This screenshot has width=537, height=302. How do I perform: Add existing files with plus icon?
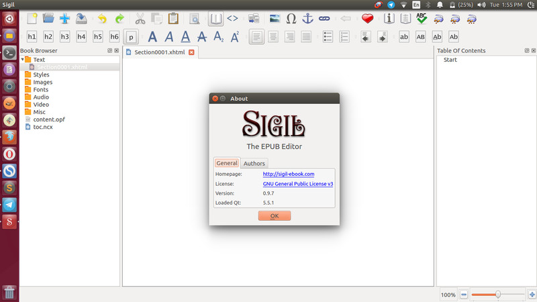coord(64,19)
